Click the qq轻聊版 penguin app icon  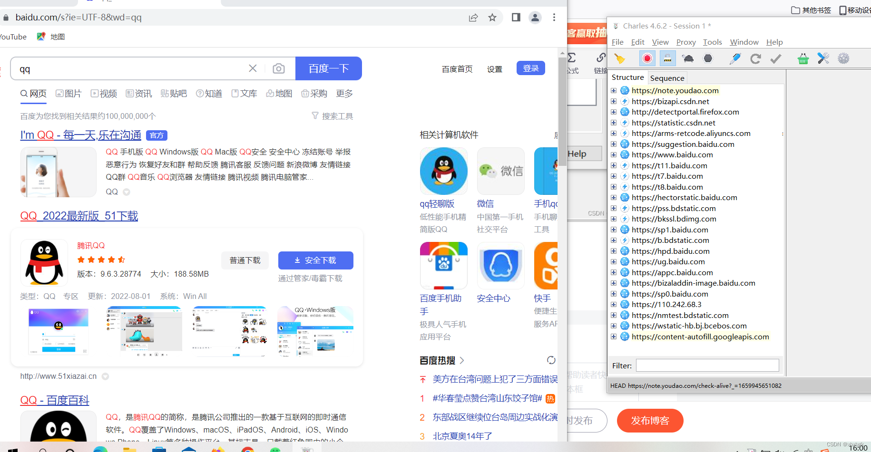444,171
